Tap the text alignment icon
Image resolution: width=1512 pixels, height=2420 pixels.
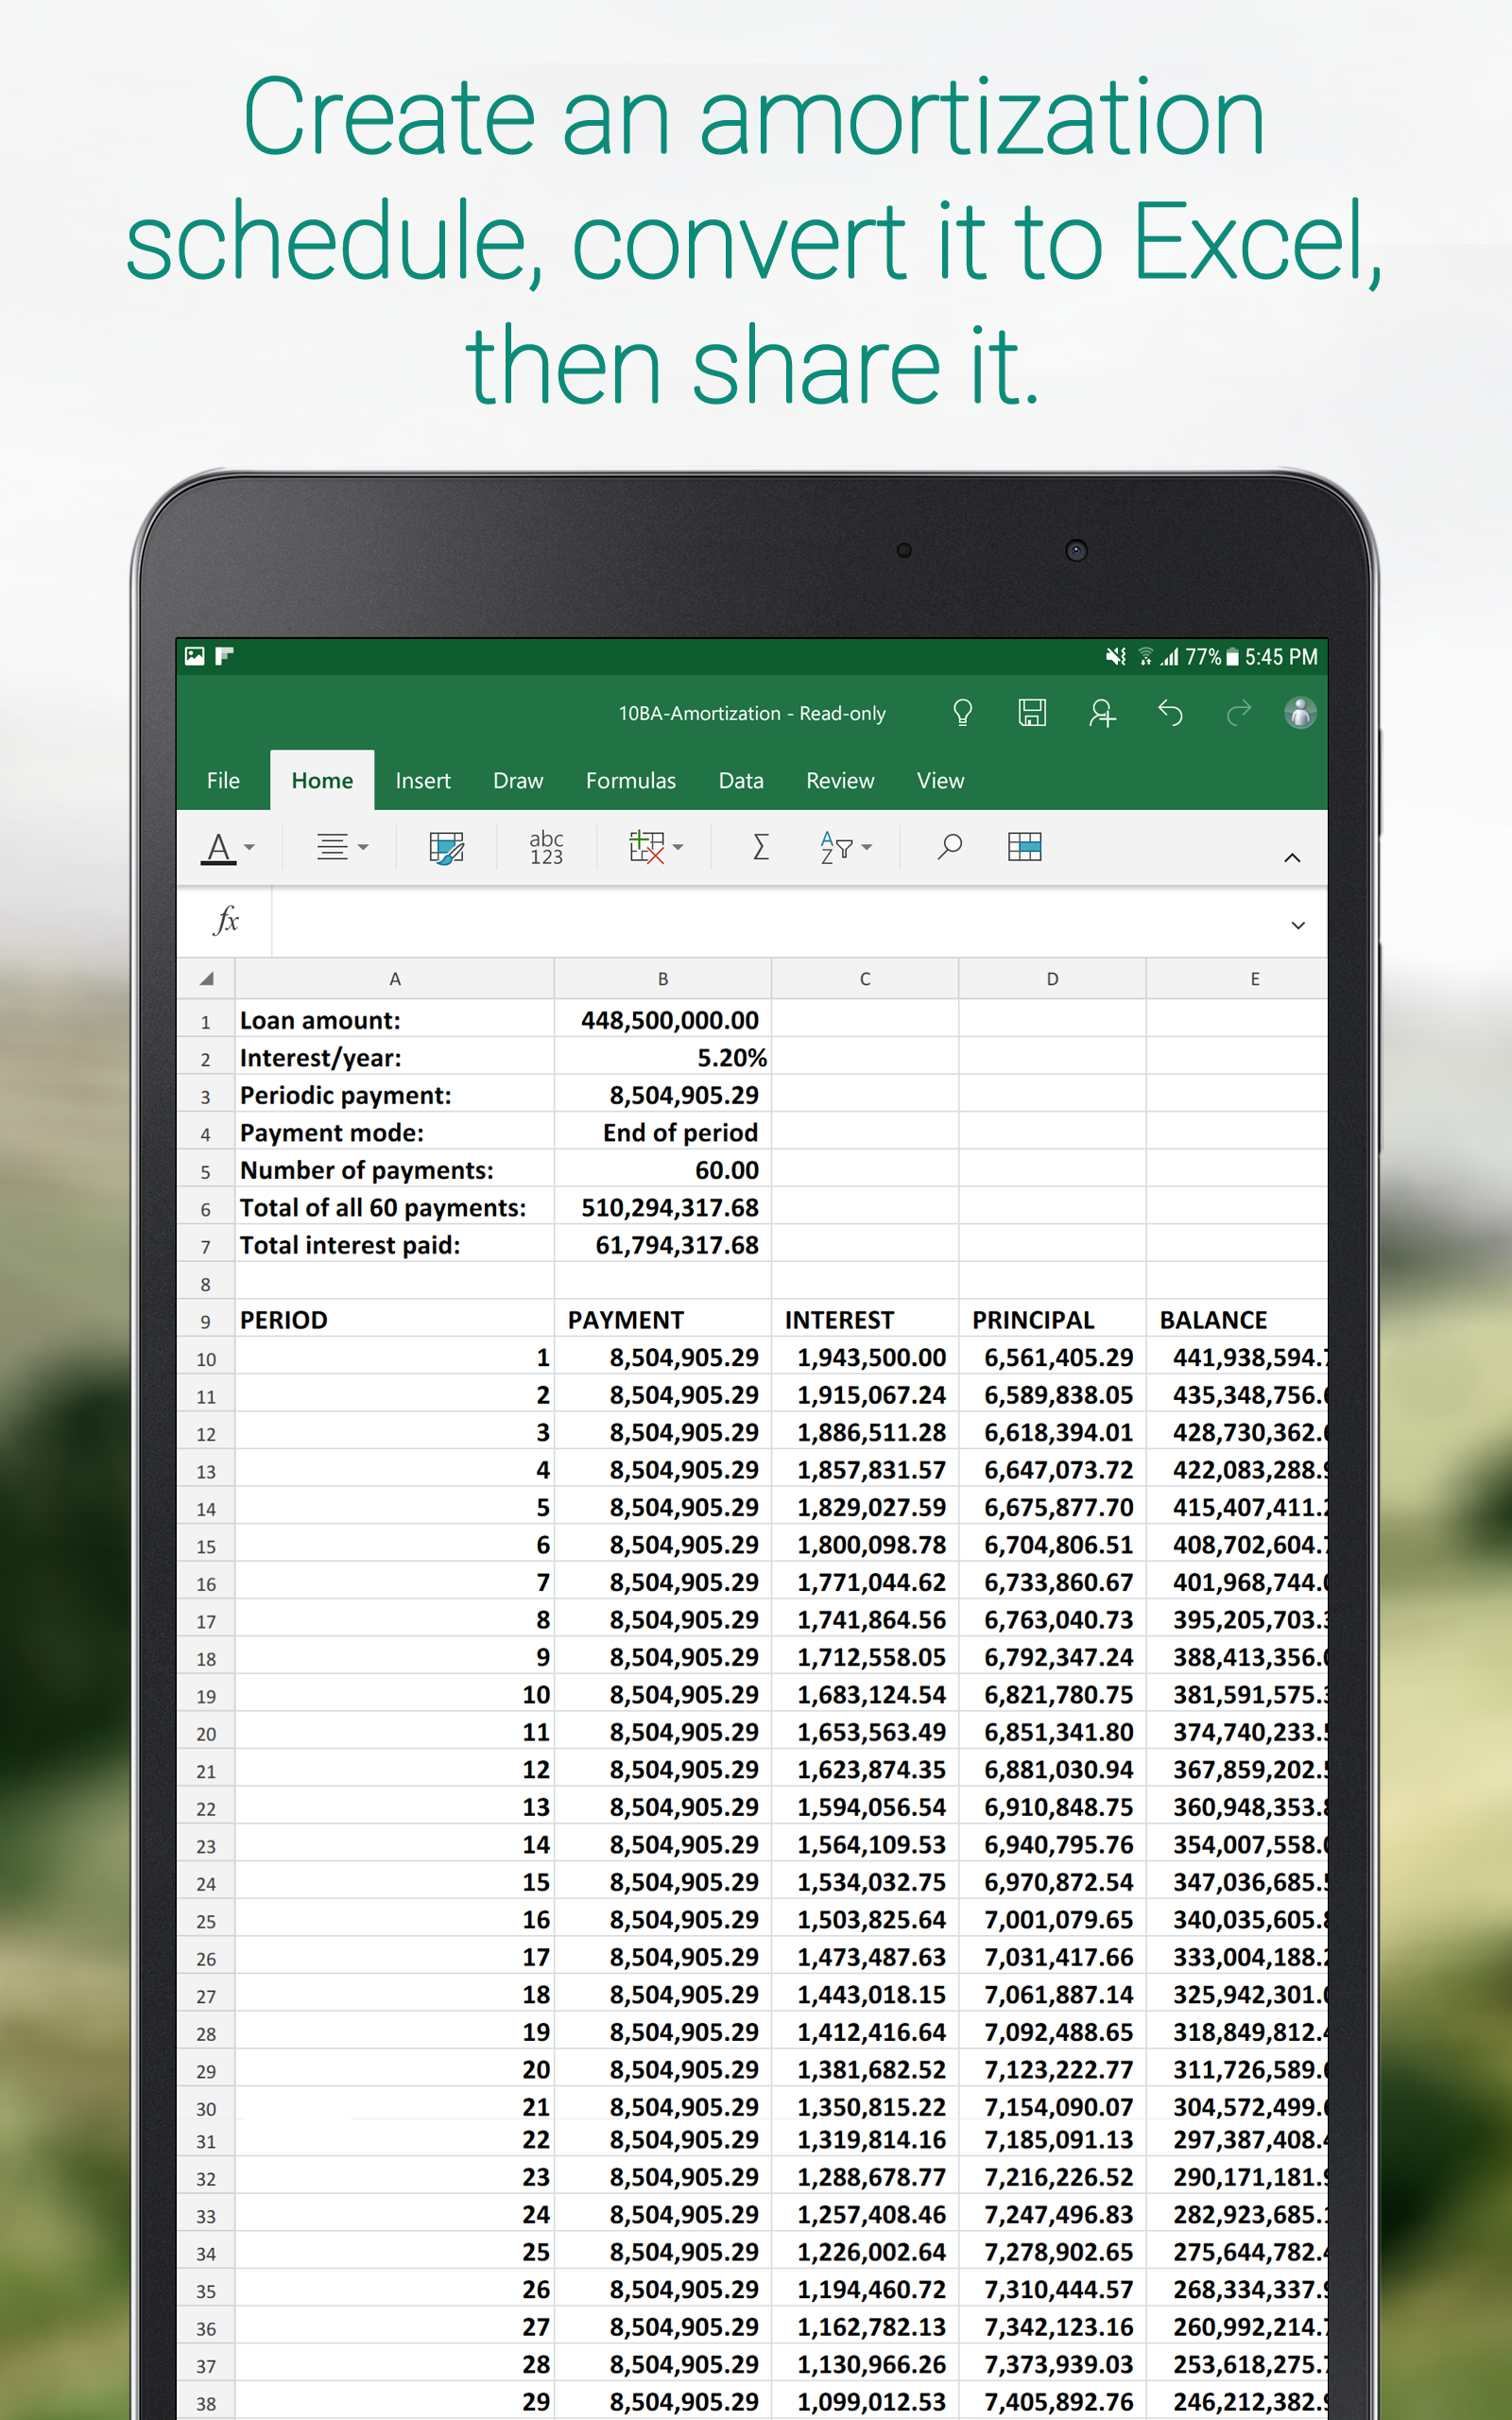(x=332, y=847)
